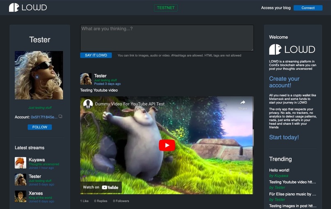Open trending post 'Testing images in post htt...'

292,206
